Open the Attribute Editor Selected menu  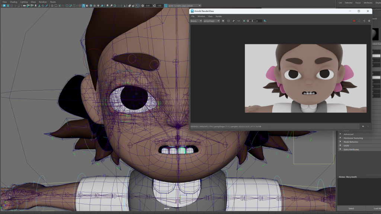[x=349, y=3]
